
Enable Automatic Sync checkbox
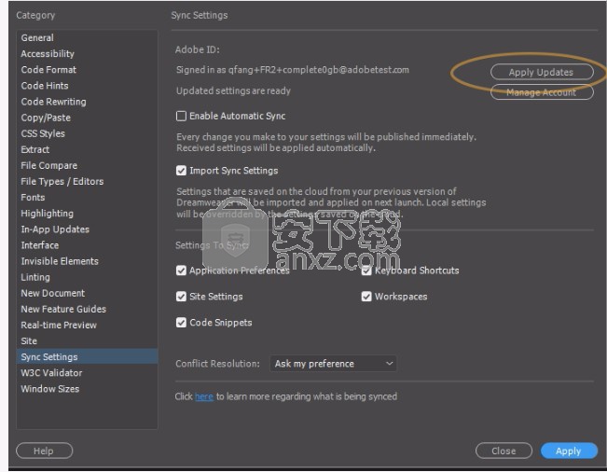pyautogui.click(x=181, y=116)
